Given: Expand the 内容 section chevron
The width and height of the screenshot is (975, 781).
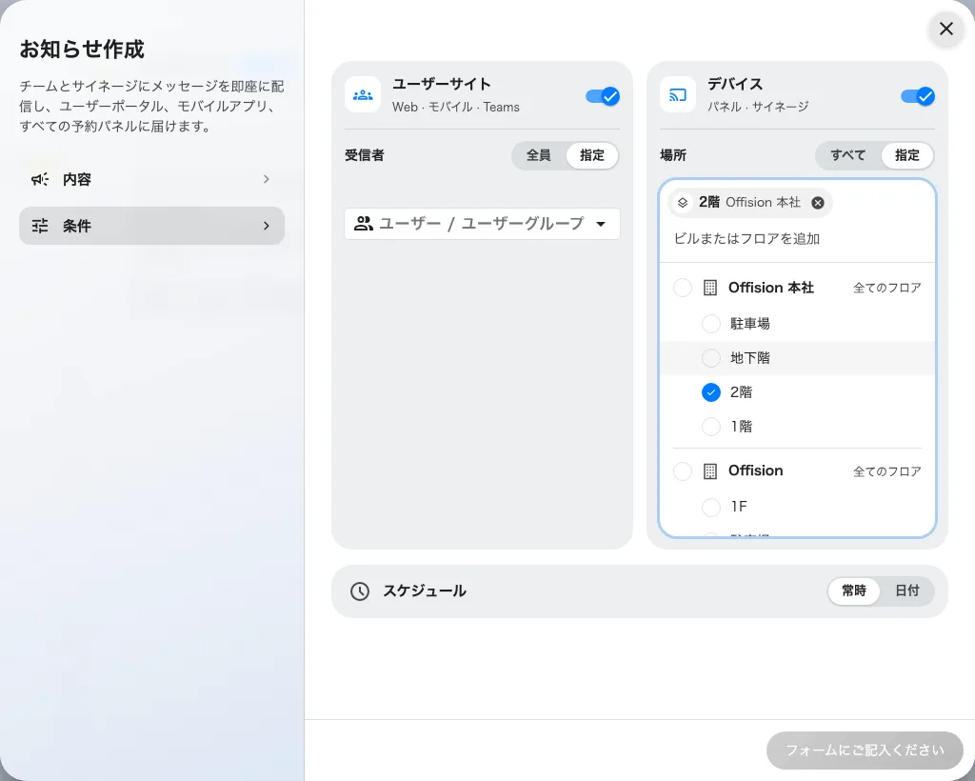Looking at the screenshot, I should (267, 179).
